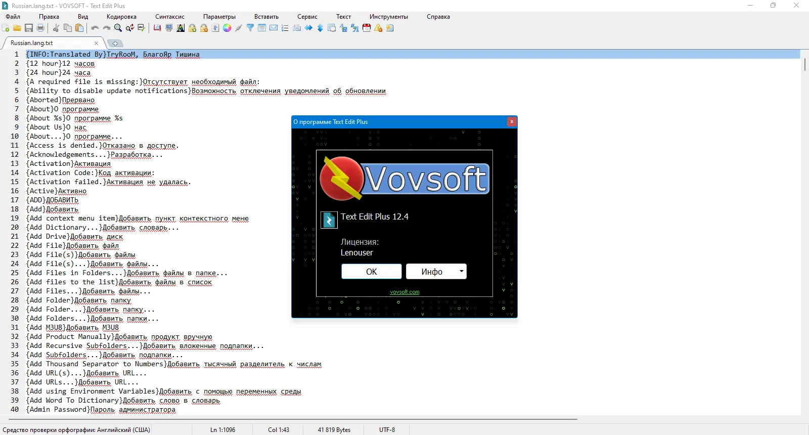809x435 pixels.
Task: Click OK in the About dialog
Action: click(x=372, y=272)
